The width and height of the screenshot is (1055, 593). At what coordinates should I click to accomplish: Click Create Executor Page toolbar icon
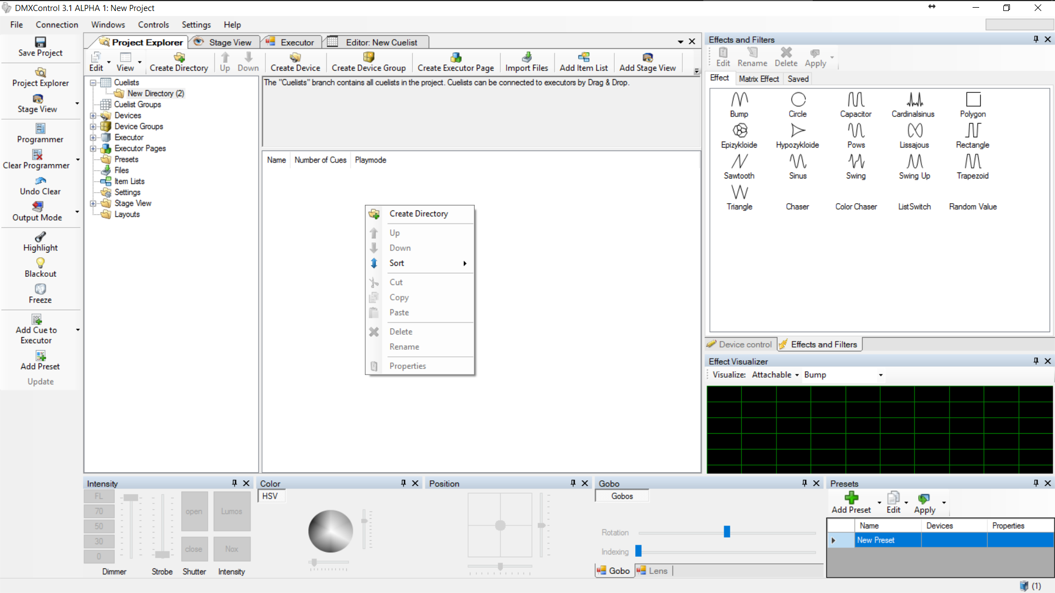point(456,57)
